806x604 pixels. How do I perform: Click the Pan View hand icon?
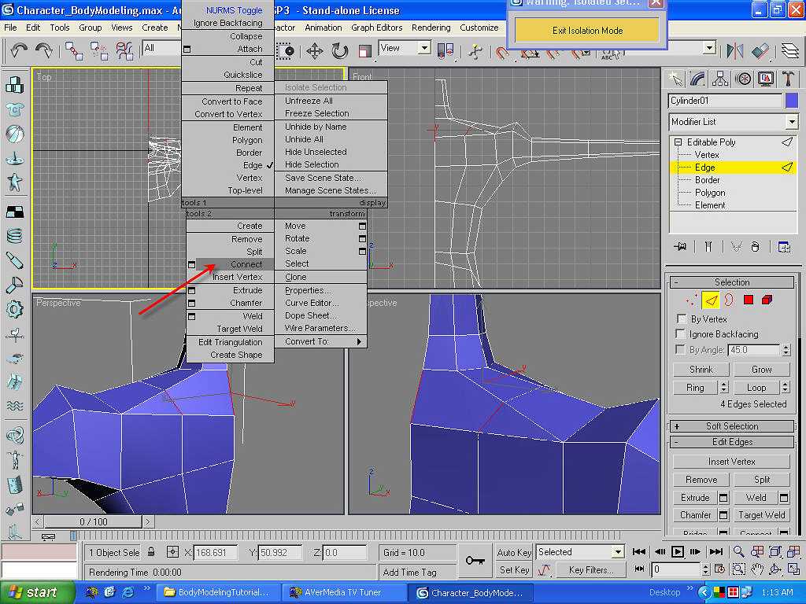(756, 569)
